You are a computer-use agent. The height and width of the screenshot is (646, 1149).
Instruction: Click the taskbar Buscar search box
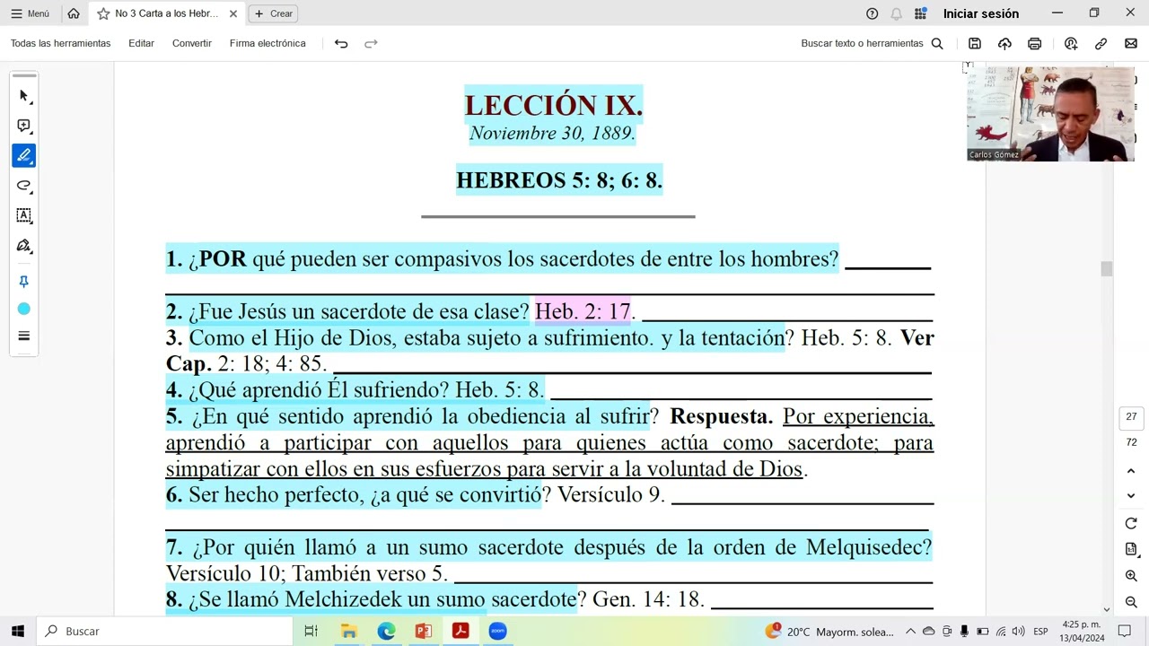point(166,631)
